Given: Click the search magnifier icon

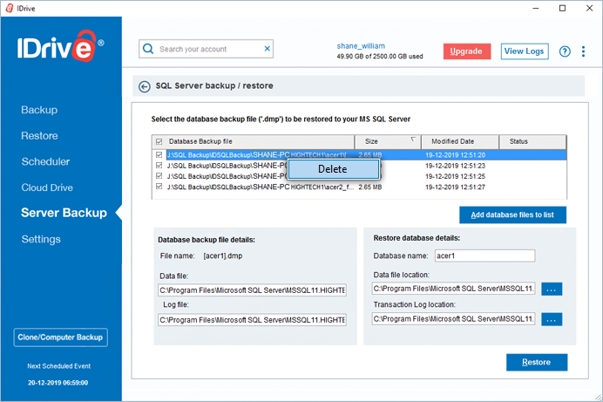Looking at the screenshot, I should coord(148,49).
